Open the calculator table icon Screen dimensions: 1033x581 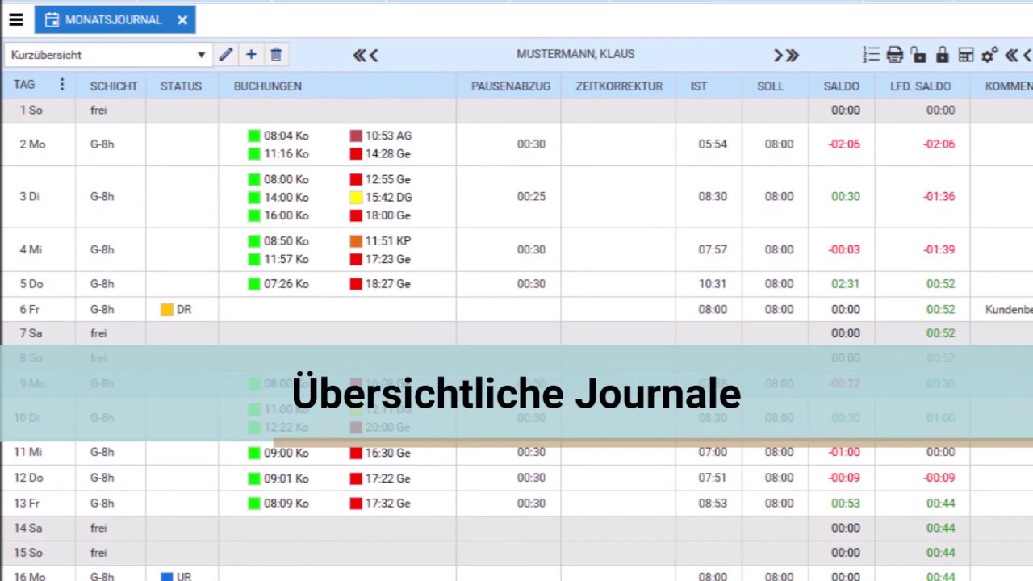[x=966, y=55]
